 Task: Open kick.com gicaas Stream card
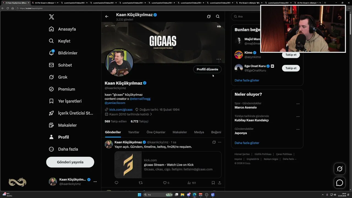[x=168, y=165]
